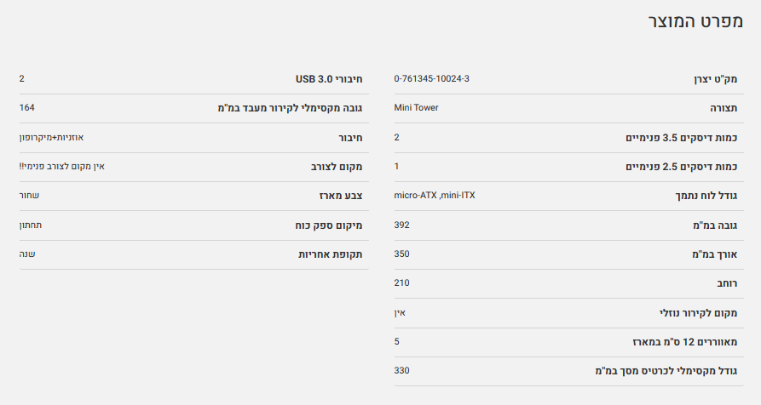The width and height of the screenshot is (761, 405).
Task: Click the כמות דיסקים 2.5 פנימיים label
Action: [682, 167]
